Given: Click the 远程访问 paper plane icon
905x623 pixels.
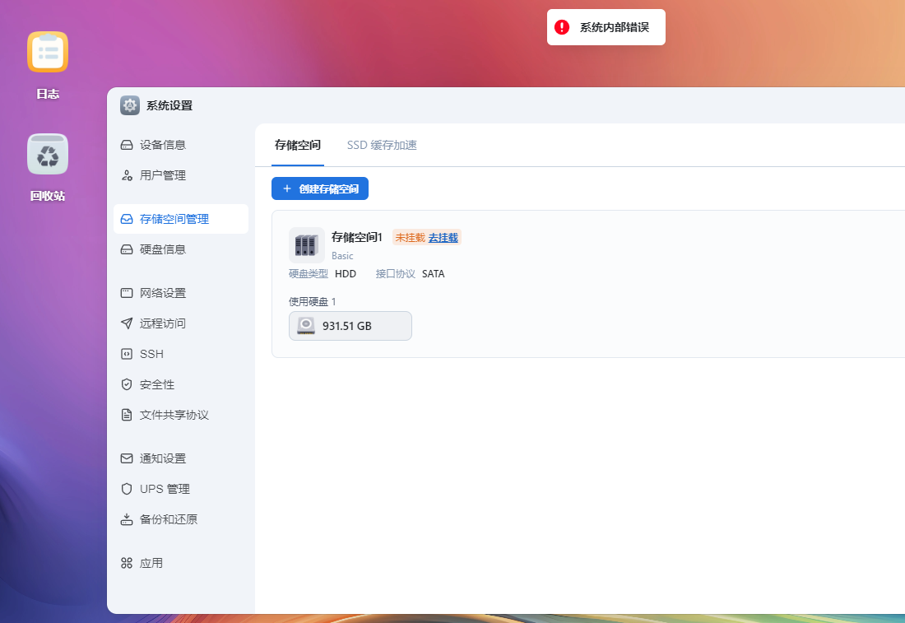Looking at the screenshot, I should (x=127, y=323).
